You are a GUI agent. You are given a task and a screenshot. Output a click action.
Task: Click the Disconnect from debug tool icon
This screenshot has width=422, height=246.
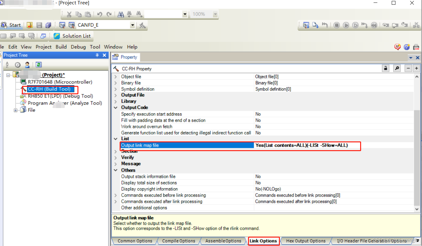pos(416,25)
